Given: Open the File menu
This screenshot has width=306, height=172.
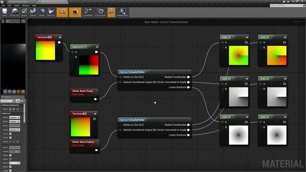Looking at the screenshot, I should coord(3,5).
